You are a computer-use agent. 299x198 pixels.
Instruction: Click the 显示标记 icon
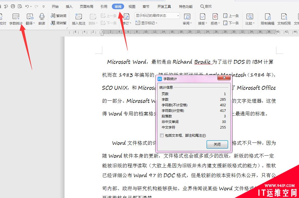tap(138, 23)
